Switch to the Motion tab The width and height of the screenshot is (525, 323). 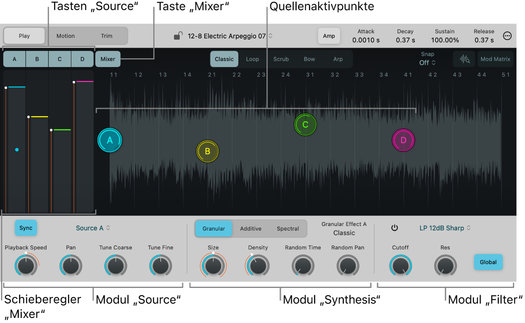(65, 36)
